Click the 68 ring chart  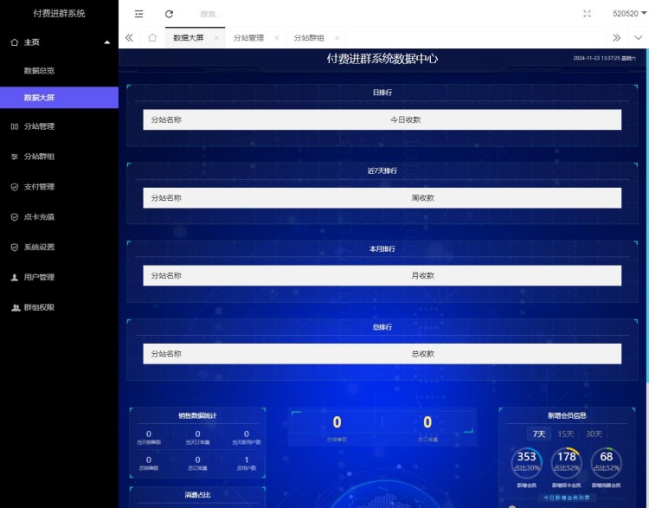pos(607,463)
